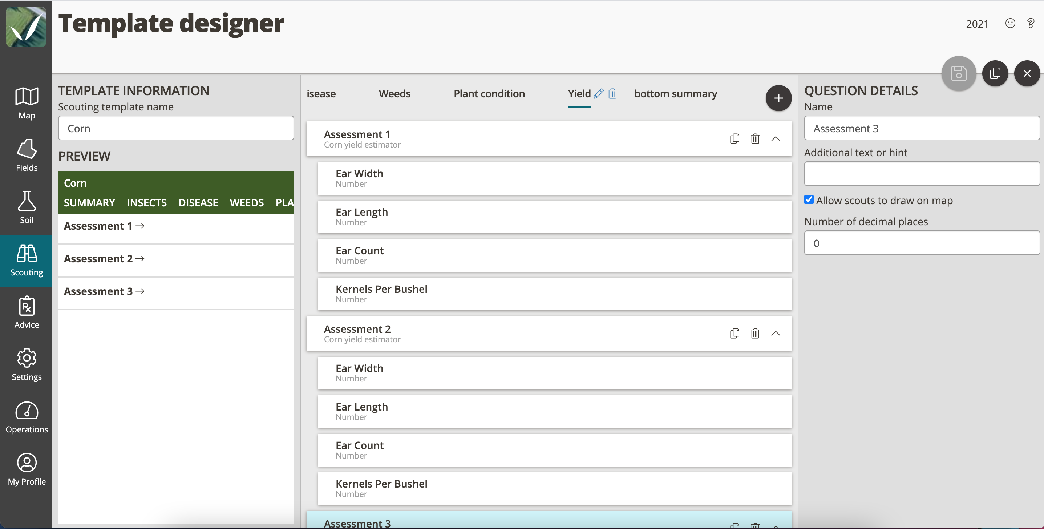
Task: Click the Corn title in preview header
Action: click(75, 183)
